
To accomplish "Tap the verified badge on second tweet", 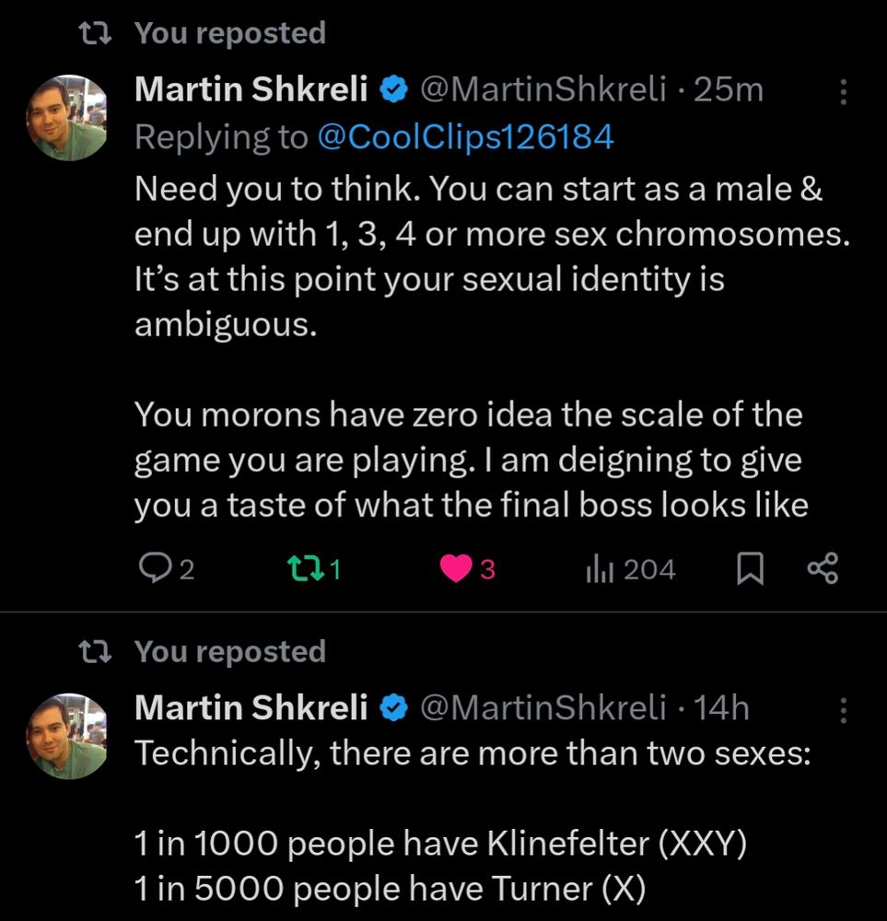I will click(x=394, y=708).
